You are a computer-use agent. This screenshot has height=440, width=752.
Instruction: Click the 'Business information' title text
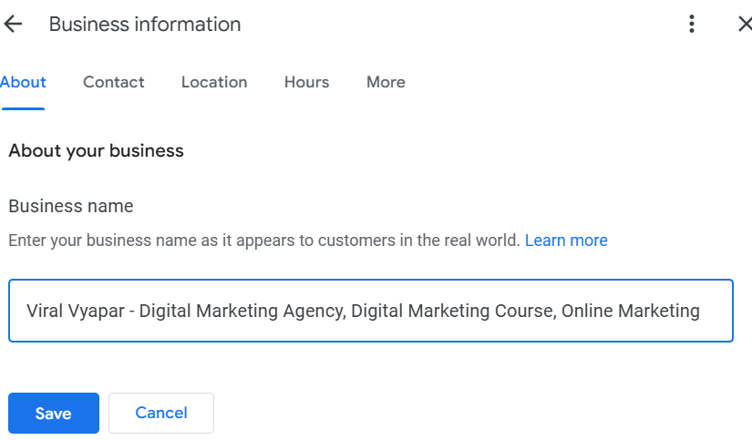pos(145,25)
